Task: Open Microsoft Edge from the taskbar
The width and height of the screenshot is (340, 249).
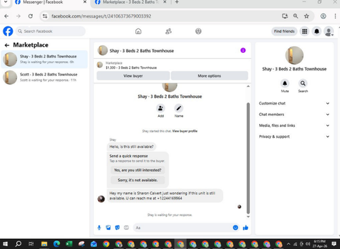Action: point(56,244)
